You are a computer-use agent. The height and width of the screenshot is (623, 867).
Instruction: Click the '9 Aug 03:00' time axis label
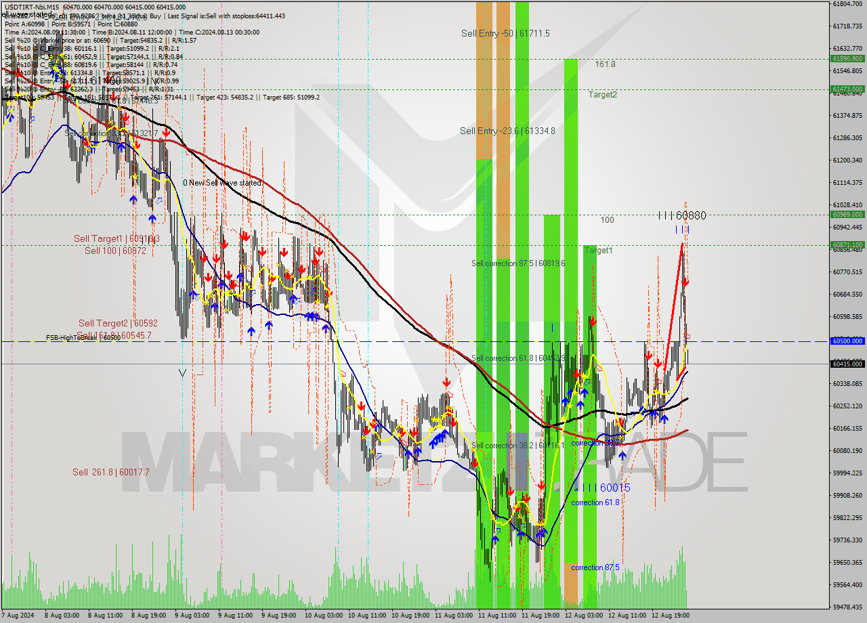click(192, 616)
